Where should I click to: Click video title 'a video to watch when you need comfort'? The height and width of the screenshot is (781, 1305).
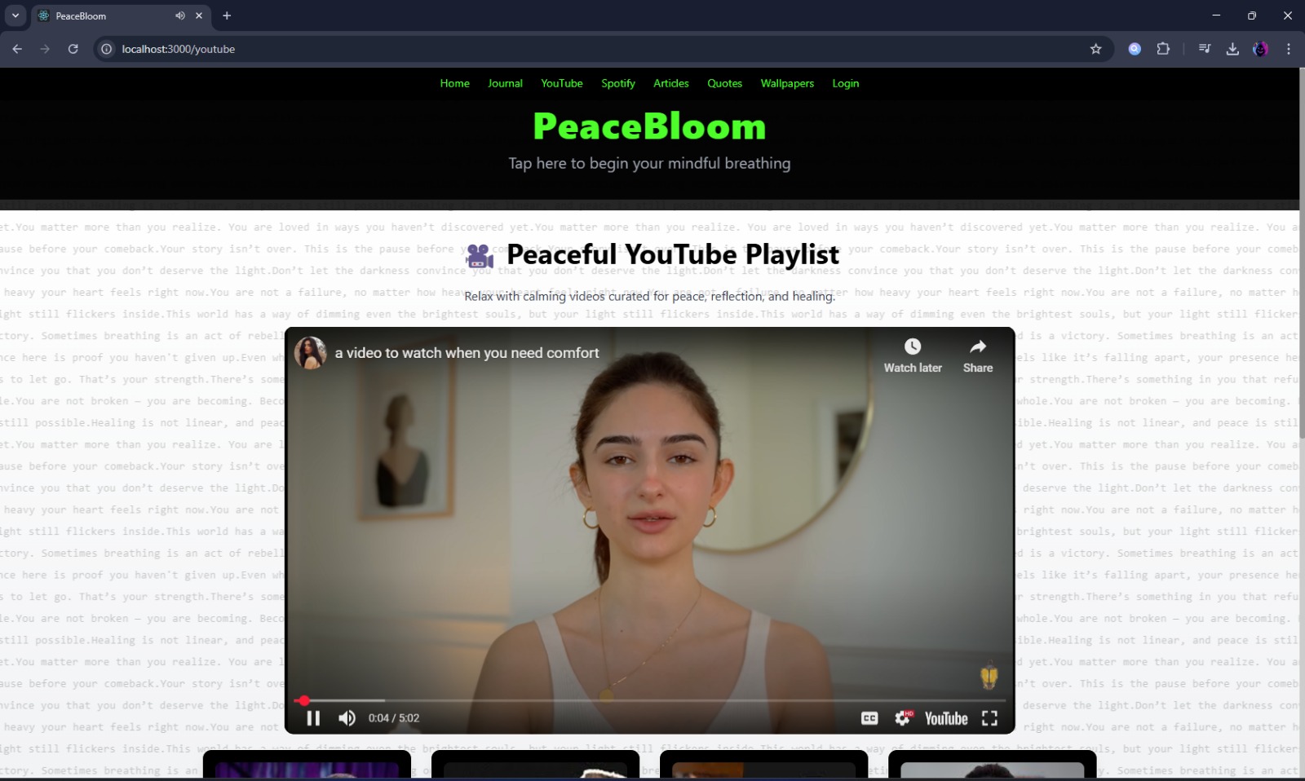click(x=467, y=353)
